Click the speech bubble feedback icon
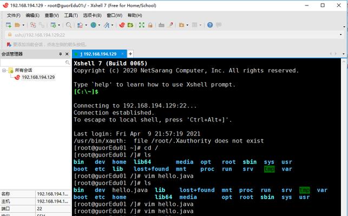The image size is (348, 216). (219, 25)
